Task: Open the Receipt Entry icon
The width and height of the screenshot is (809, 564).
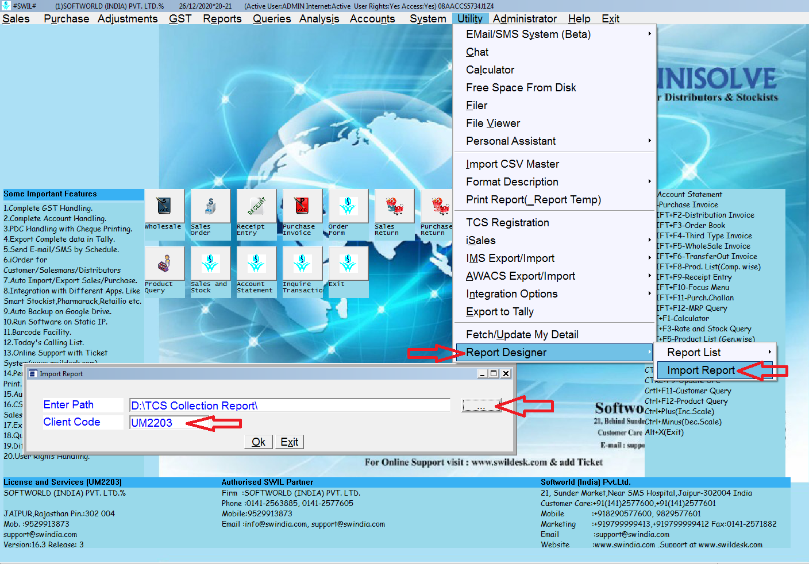Action: [256, 206]
